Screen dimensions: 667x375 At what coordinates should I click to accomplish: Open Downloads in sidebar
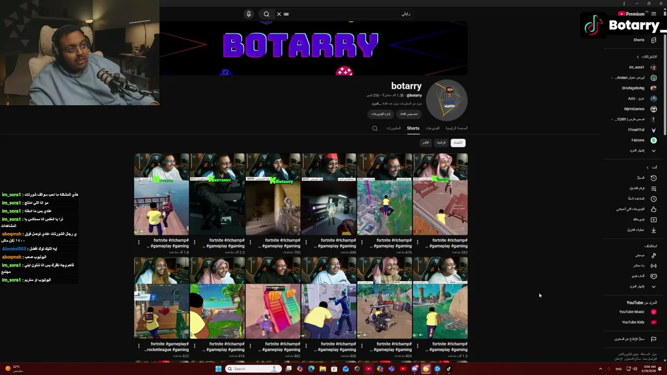pos(641,230)
